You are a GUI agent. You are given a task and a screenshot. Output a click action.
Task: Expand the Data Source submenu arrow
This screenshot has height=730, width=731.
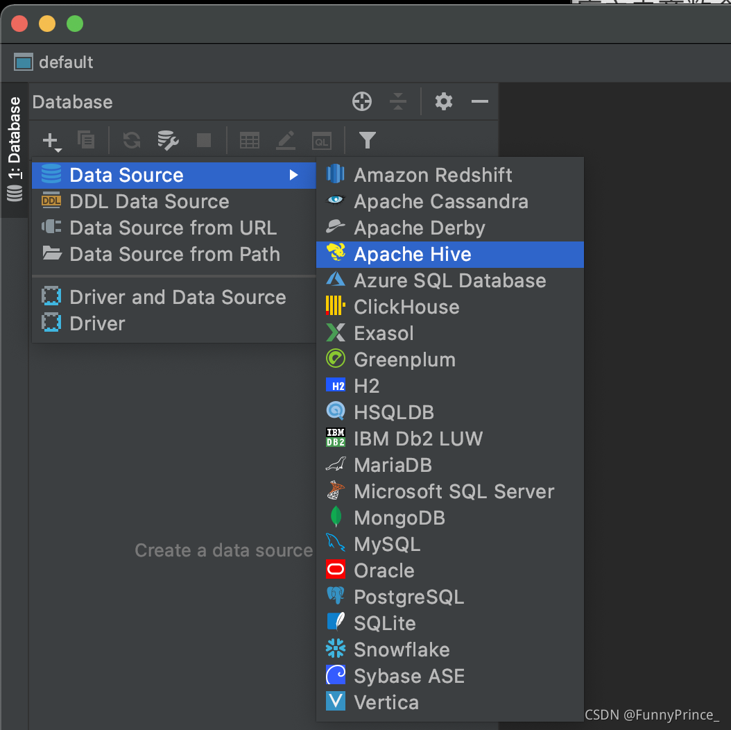pos(293,175)
